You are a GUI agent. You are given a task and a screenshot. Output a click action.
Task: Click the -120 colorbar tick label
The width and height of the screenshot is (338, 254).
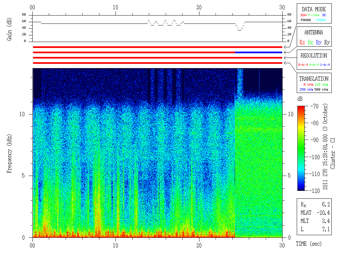(x=315, y=191)
